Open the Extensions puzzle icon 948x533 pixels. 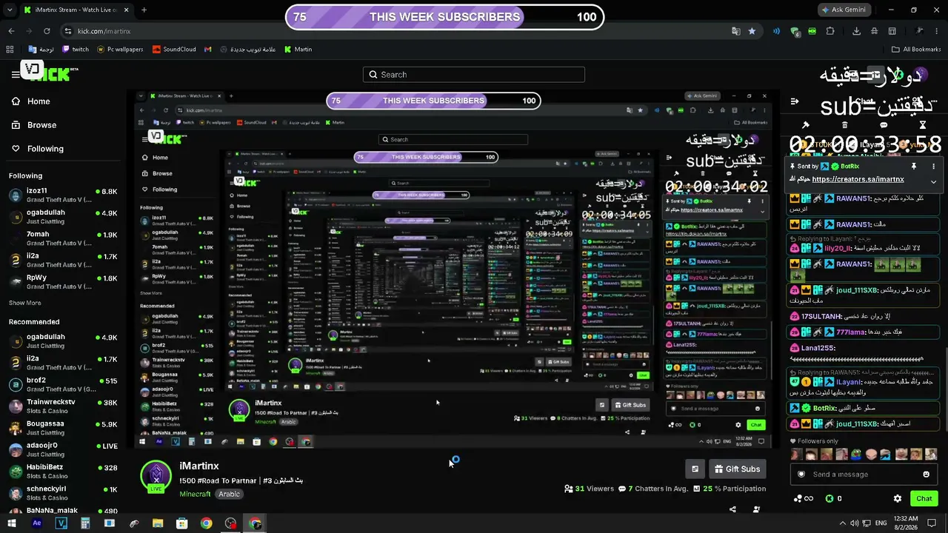coord(829,31)
